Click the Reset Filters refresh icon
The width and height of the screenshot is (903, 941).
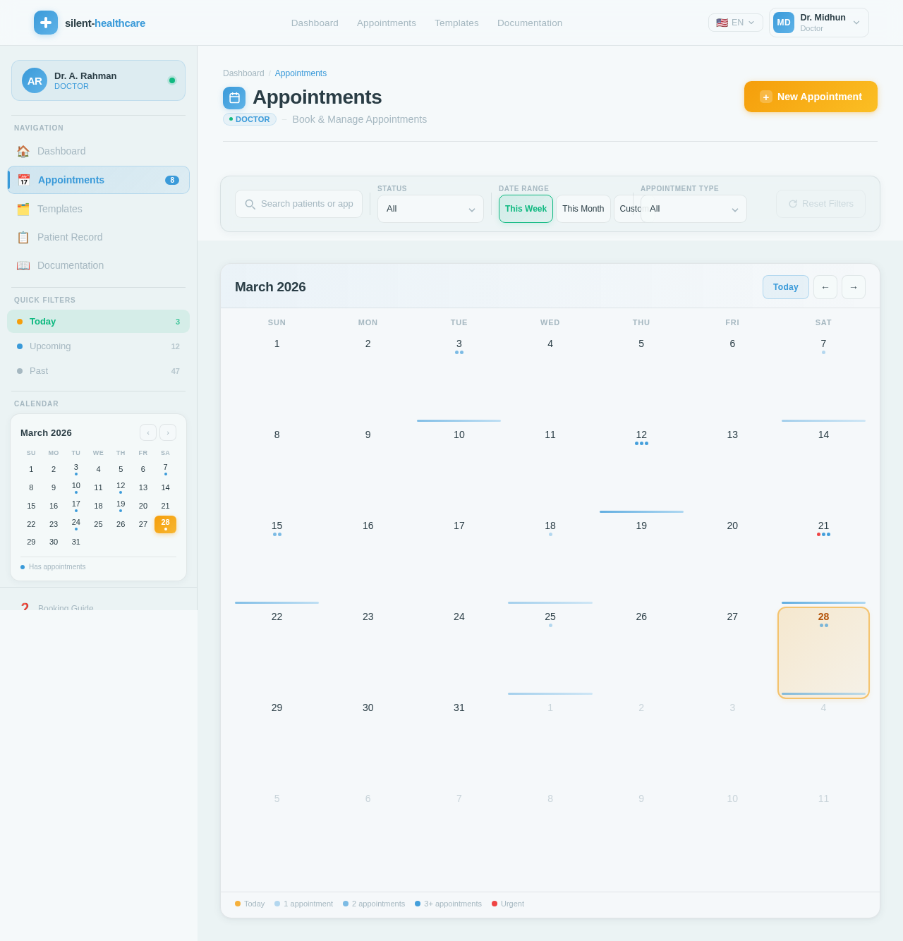coord(793,204)
